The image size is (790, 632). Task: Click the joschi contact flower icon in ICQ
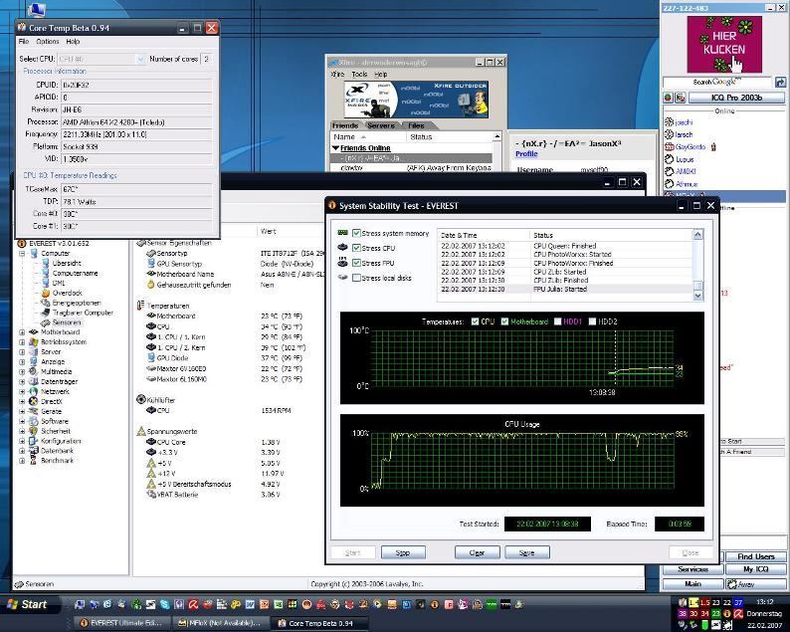pyautogui.click(x=669, y=122)
